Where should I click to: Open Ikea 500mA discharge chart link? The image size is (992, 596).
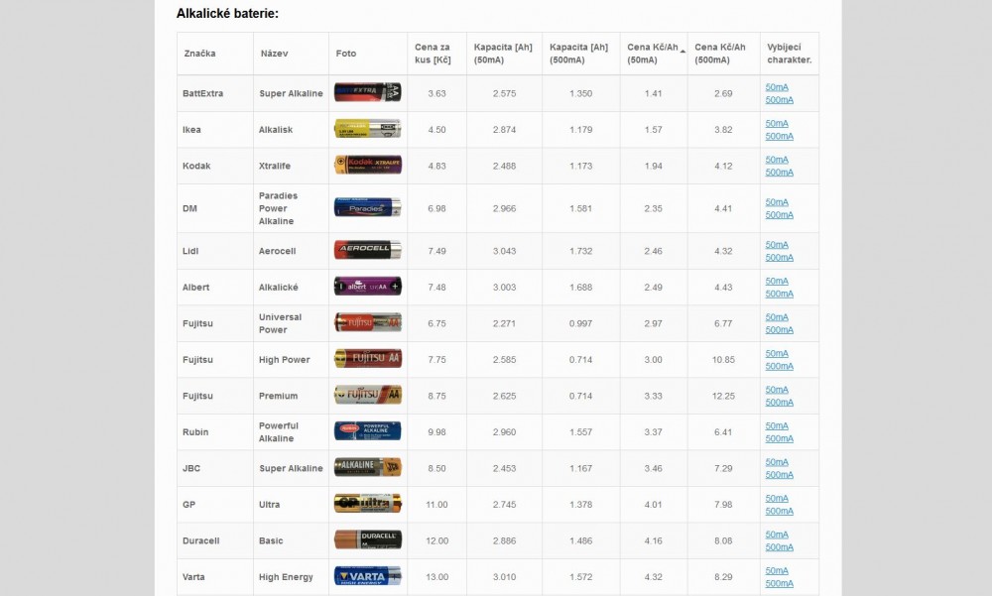779,136
